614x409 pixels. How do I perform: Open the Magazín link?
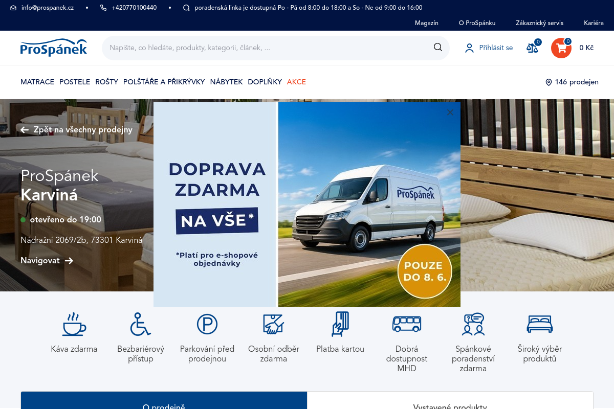[427, 23]
